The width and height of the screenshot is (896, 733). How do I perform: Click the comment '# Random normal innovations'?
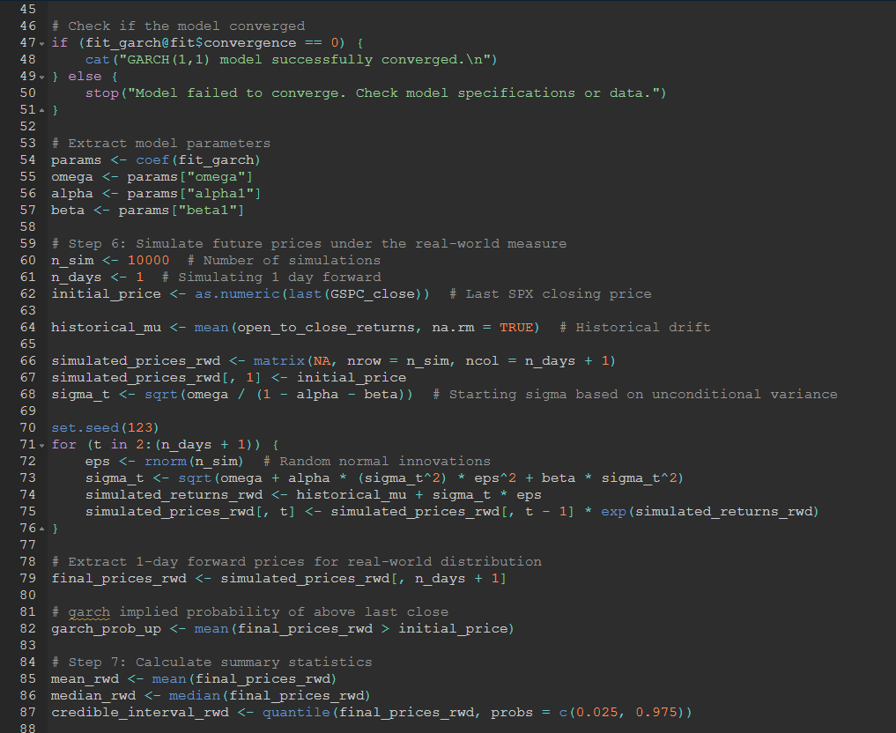[x=377, y=461]
